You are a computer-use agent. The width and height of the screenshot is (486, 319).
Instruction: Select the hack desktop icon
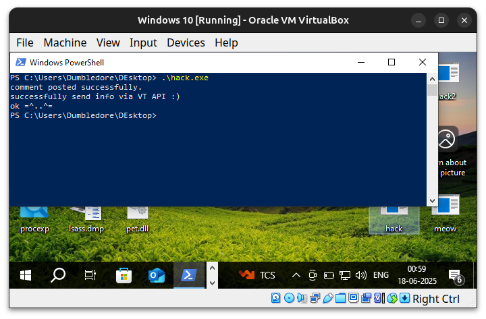point(394,220)
